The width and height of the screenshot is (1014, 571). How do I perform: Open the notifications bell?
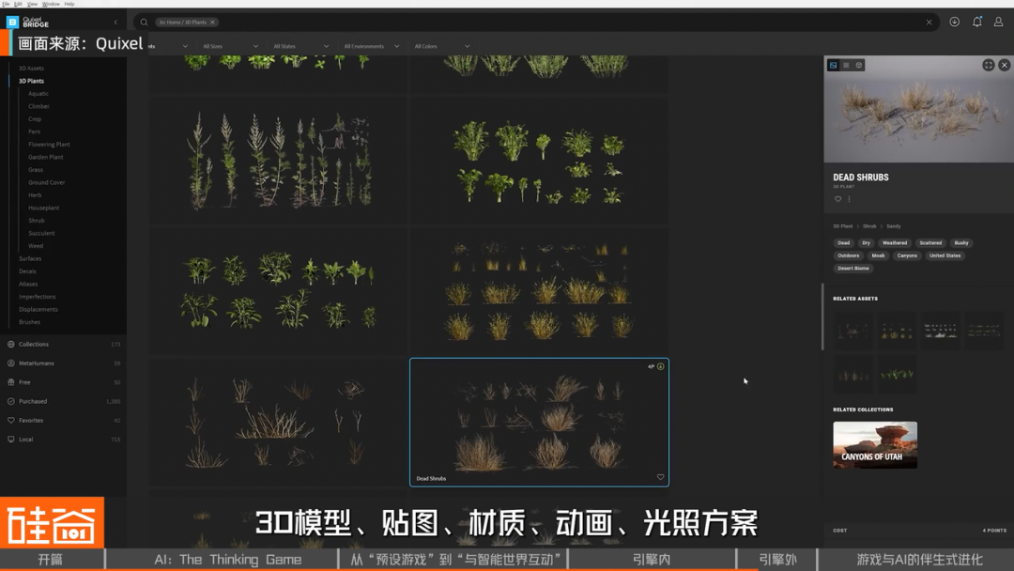[x=976, y=22]
